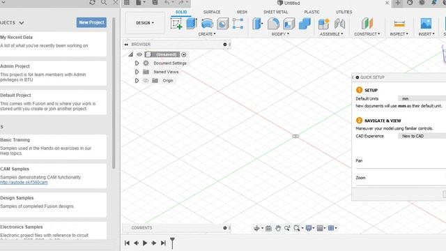Switch to the SOLID tab

[181, 12]
